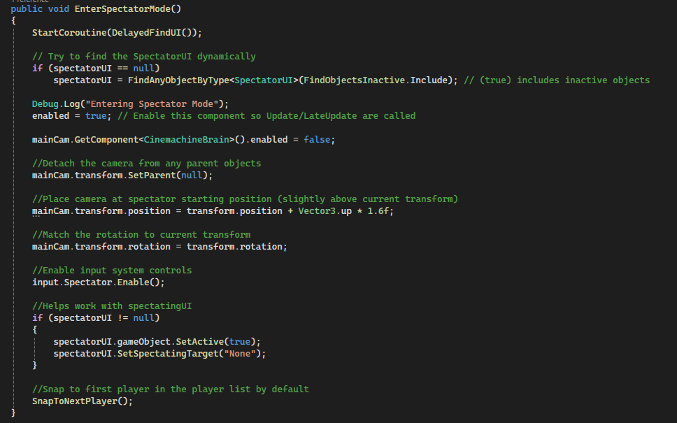Click the CinemachineBrain type name
This screenshot has height=423, width=677.
point(186,139)
